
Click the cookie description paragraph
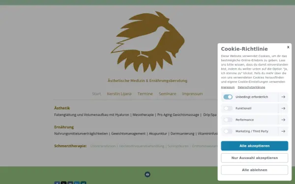[254, 69]
